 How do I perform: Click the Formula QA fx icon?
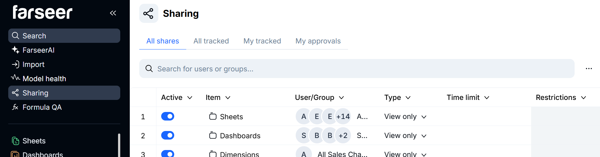(15, 107)
